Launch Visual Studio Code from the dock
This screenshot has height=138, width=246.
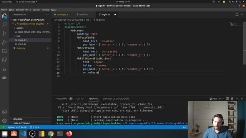[23, 134]
